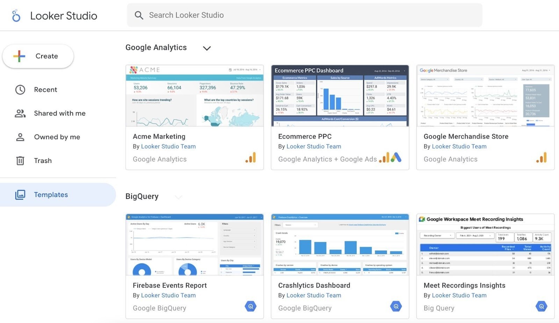Click the Looker Studio Team link under Crashlytics Dashboard
The height and width of the screenshot is (323, 559).
coord(314,295)
